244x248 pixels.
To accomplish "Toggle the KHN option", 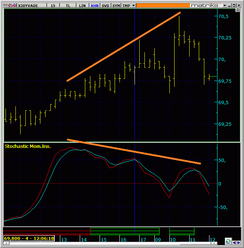I will [x=95, y=6].
